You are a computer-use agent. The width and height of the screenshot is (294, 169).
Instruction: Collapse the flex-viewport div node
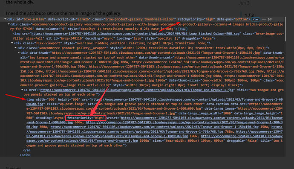click(x=12, y=43)
